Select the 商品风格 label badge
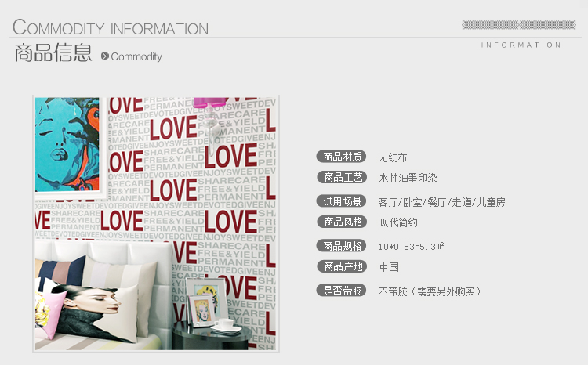Screen dimensions: 588x365 (x=342, y=222)
